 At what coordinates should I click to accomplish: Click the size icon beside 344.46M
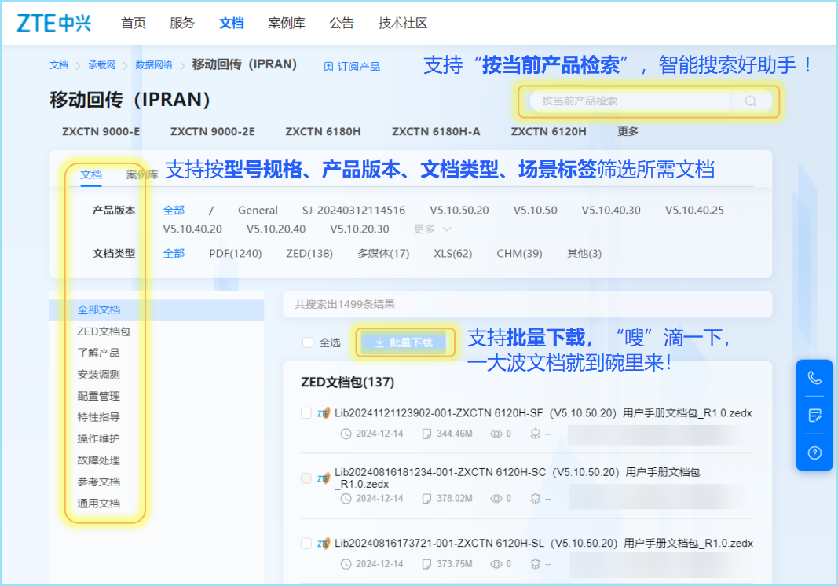coord(426,434)
